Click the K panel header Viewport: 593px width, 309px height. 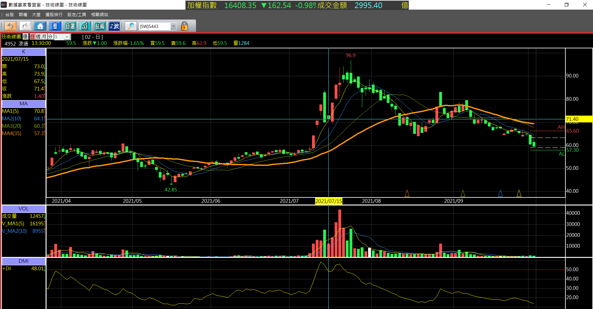(x=24, y=52)
